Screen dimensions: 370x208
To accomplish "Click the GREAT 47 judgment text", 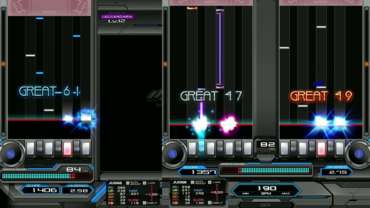I will tap(211, 96).
